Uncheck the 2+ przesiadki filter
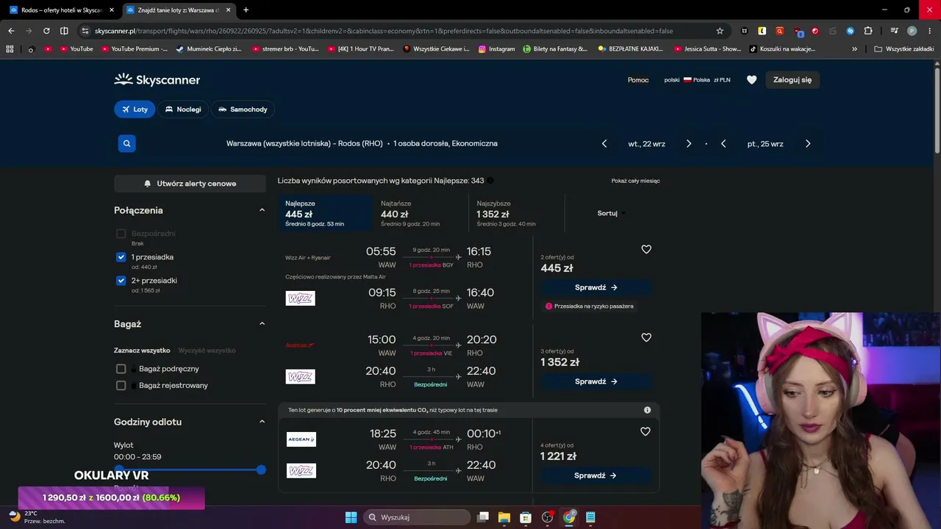Image resolution: width=941 pixels, height=529 pixels. [x=121, y=281]
